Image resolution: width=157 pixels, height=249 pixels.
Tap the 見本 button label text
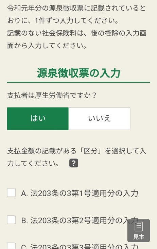coord(139,237)
